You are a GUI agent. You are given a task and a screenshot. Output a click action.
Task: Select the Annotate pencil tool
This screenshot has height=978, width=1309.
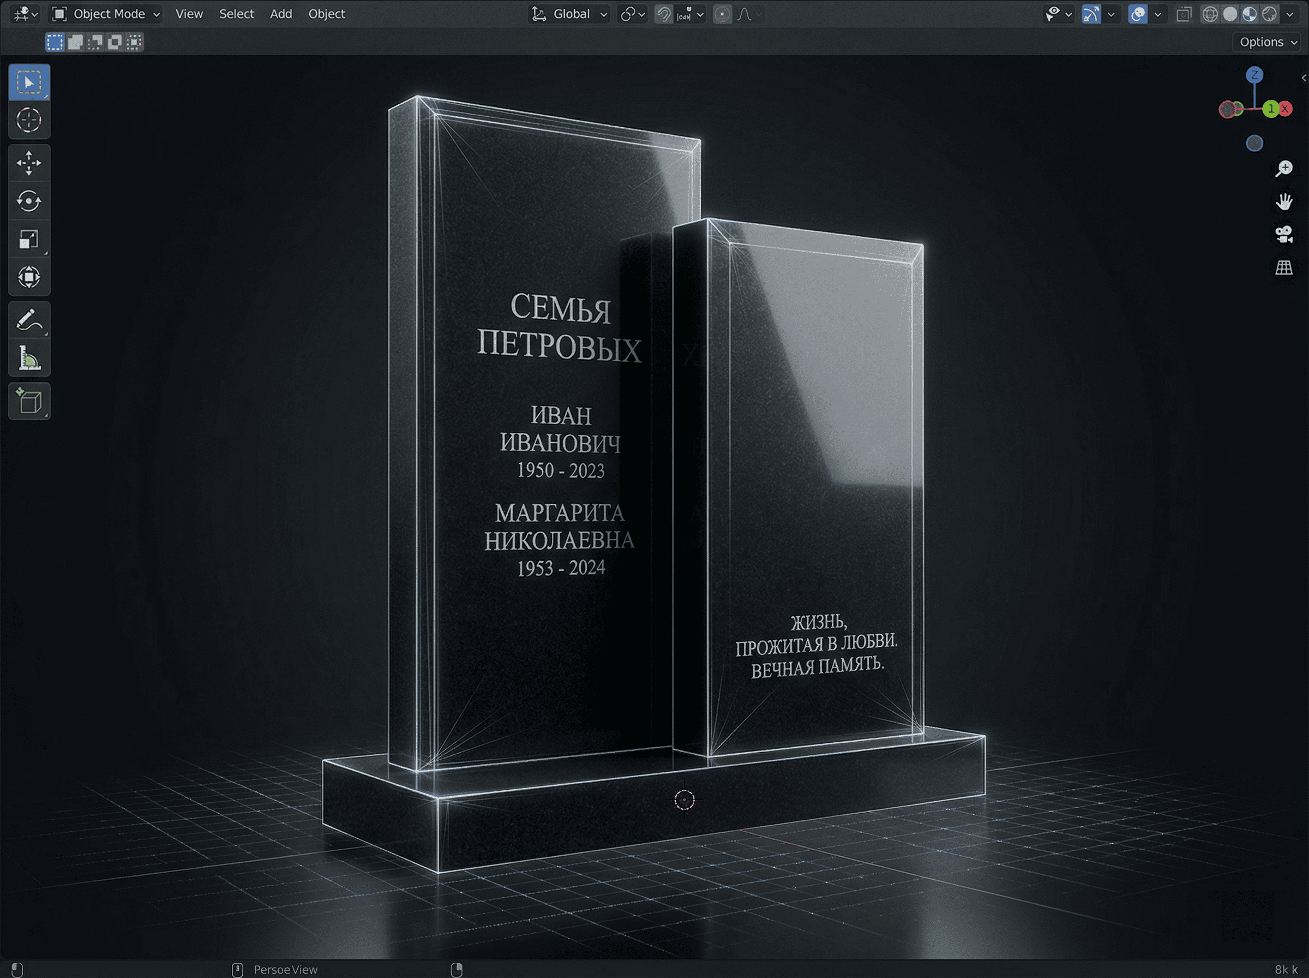point(29,320)
